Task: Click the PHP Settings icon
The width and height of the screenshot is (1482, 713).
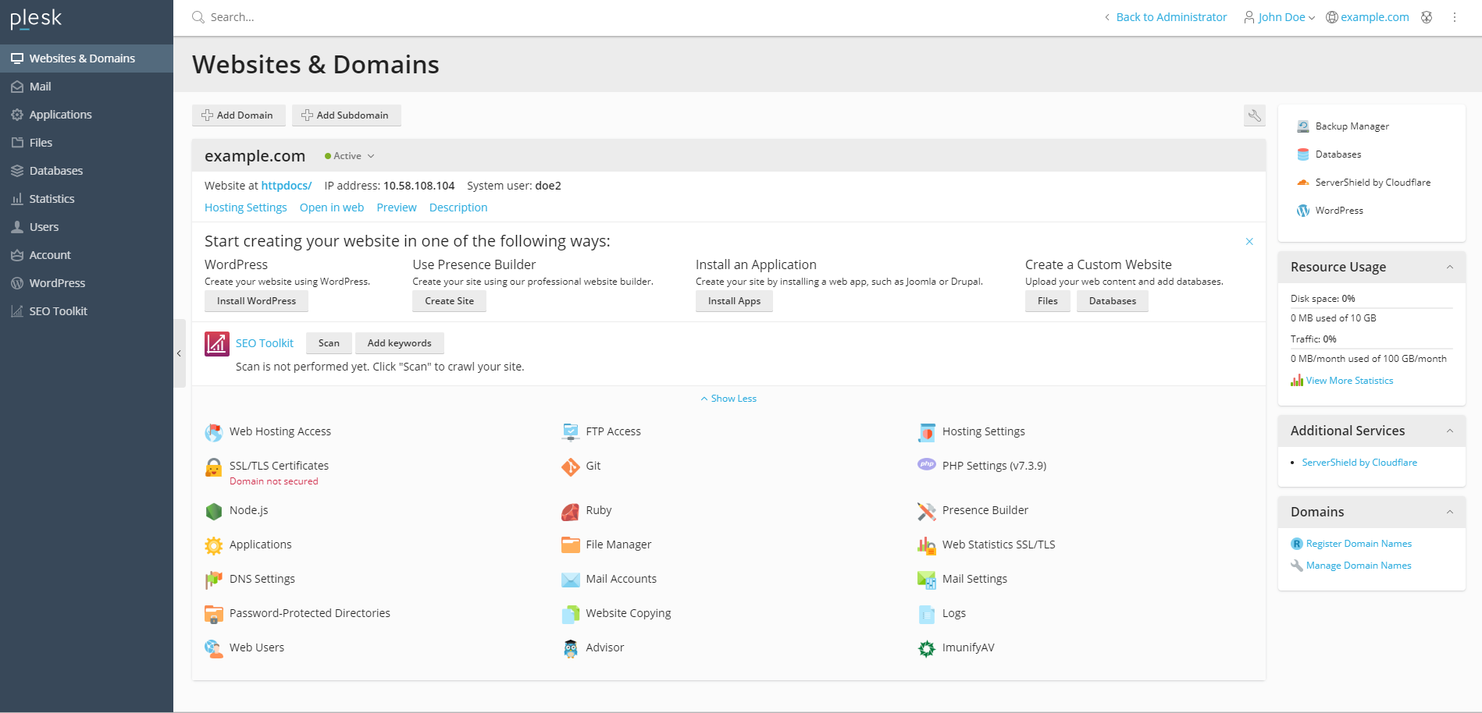Action: pos(926,465)
